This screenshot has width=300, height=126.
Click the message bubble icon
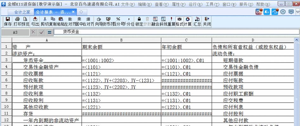click(x=291, y=12)
